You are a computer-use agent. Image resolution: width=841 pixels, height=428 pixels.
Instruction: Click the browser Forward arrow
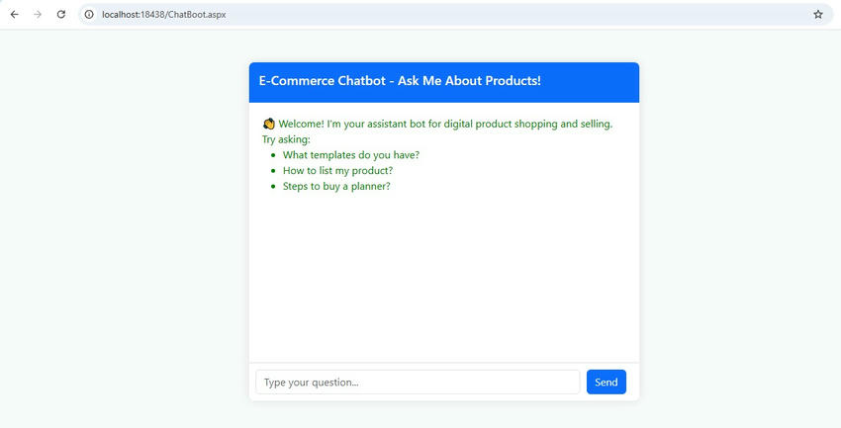(x=38, y=15)
